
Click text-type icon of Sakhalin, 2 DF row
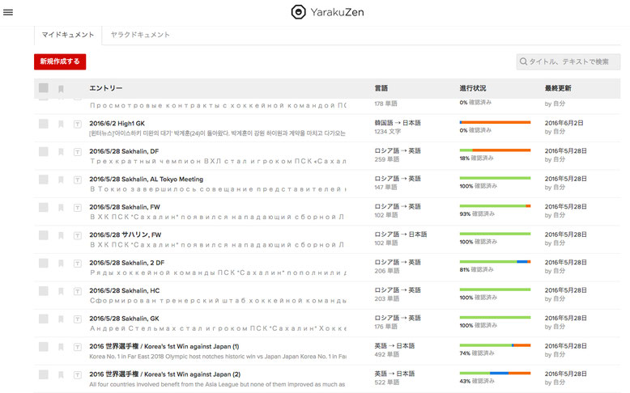point(78,264)
